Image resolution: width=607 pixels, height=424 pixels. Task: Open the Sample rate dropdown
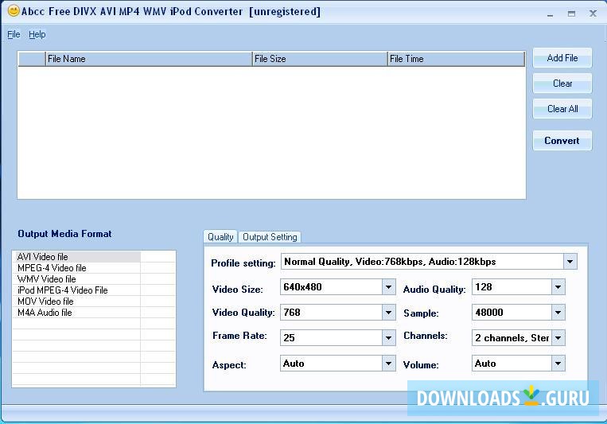click(x=558, y=313)
